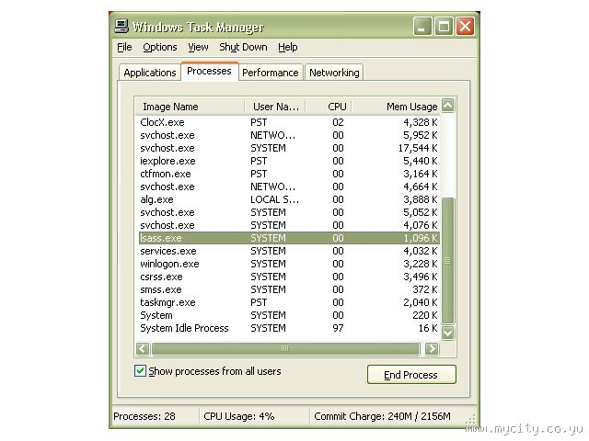Screen dimensions: 589x441
Task: Click the window resize grip corner
Action: 470,420
